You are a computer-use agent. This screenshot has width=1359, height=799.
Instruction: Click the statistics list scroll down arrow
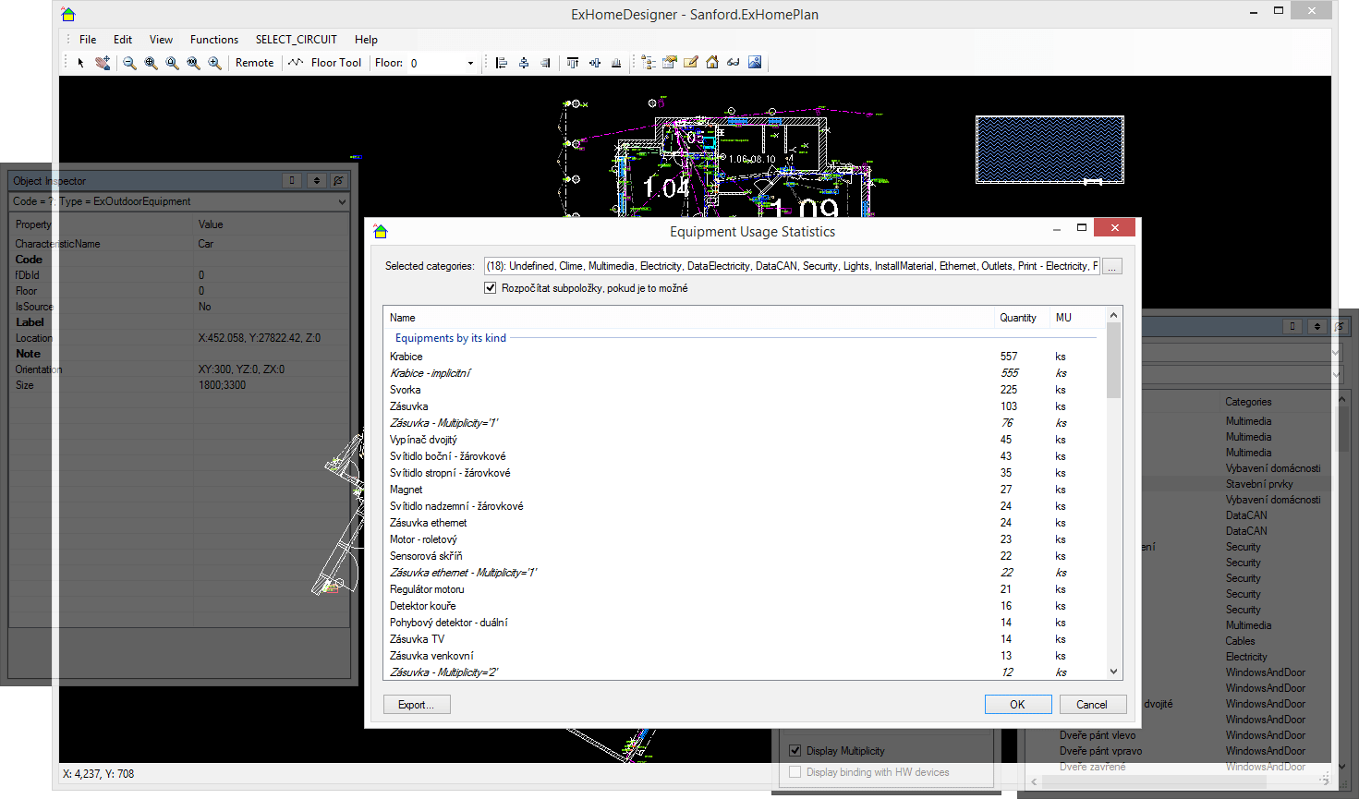click(1113, 672)
